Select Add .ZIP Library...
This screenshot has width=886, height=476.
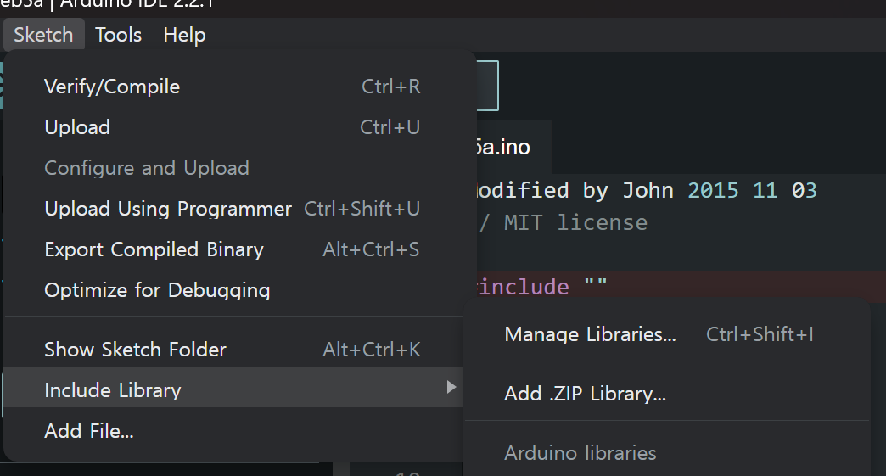click(x=667, y=394)
